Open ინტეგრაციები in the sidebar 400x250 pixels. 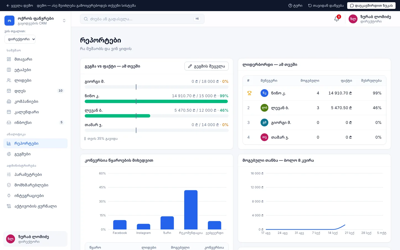(x=35, y=196)
